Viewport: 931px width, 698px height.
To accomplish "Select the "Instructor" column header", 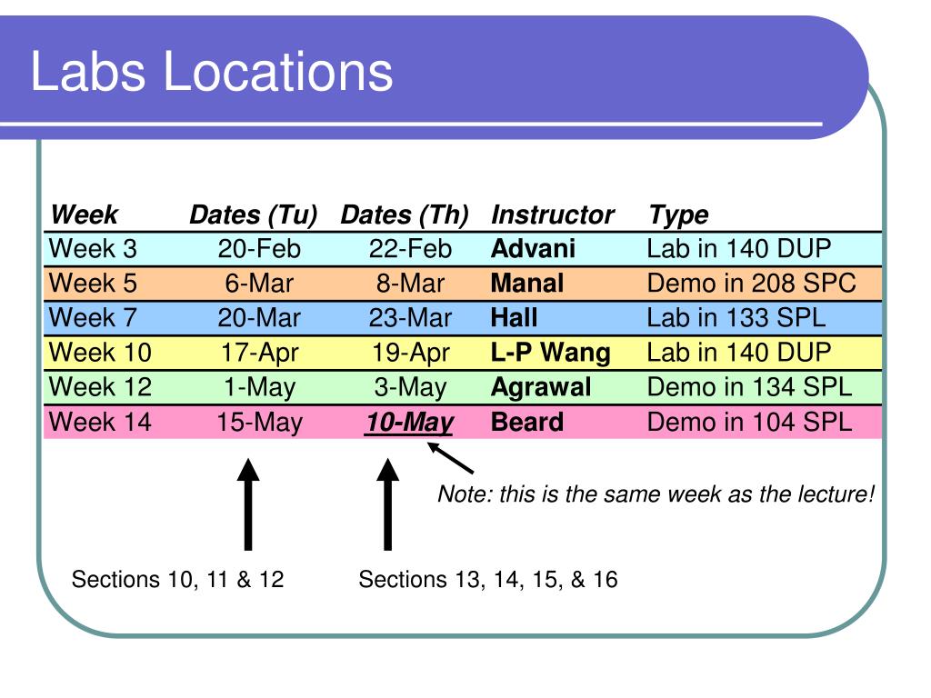I will point(552,214).
